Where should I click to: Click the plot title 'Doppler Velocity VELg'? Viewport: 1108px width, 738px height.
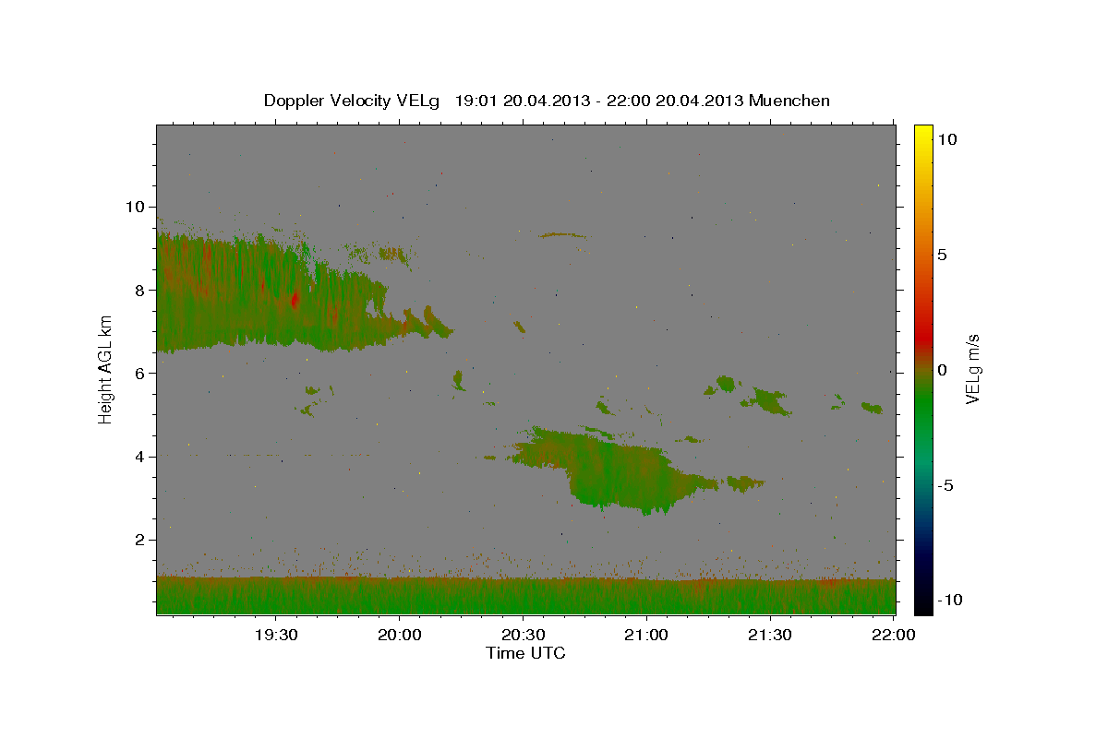(x=354, y=101)
